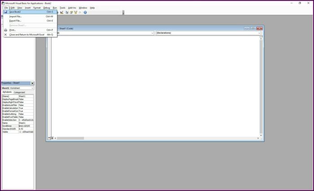
Task: Open the Edit menu
Action: click(x=13, y=8)
